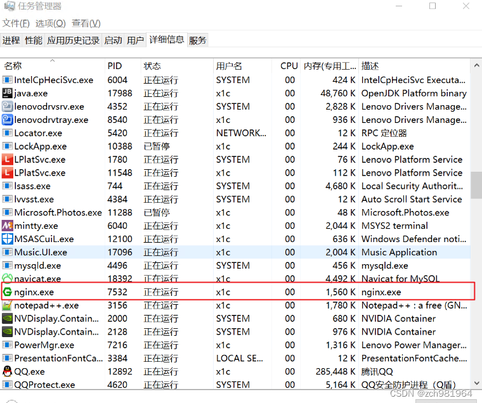
Task: Click the green nginx.exe icon
Action: (7, 292)
